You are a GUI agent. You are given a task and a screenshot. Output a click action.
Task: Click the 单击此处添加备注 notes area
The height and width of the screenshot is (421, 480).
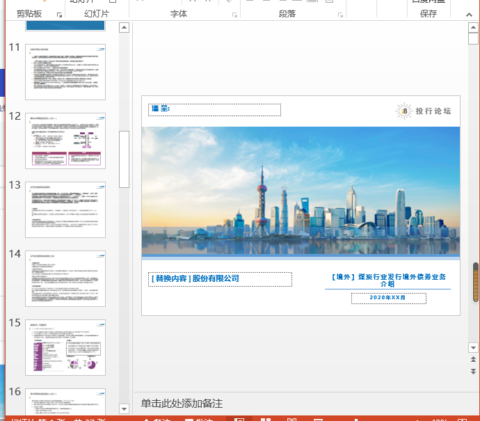(182, 404)
